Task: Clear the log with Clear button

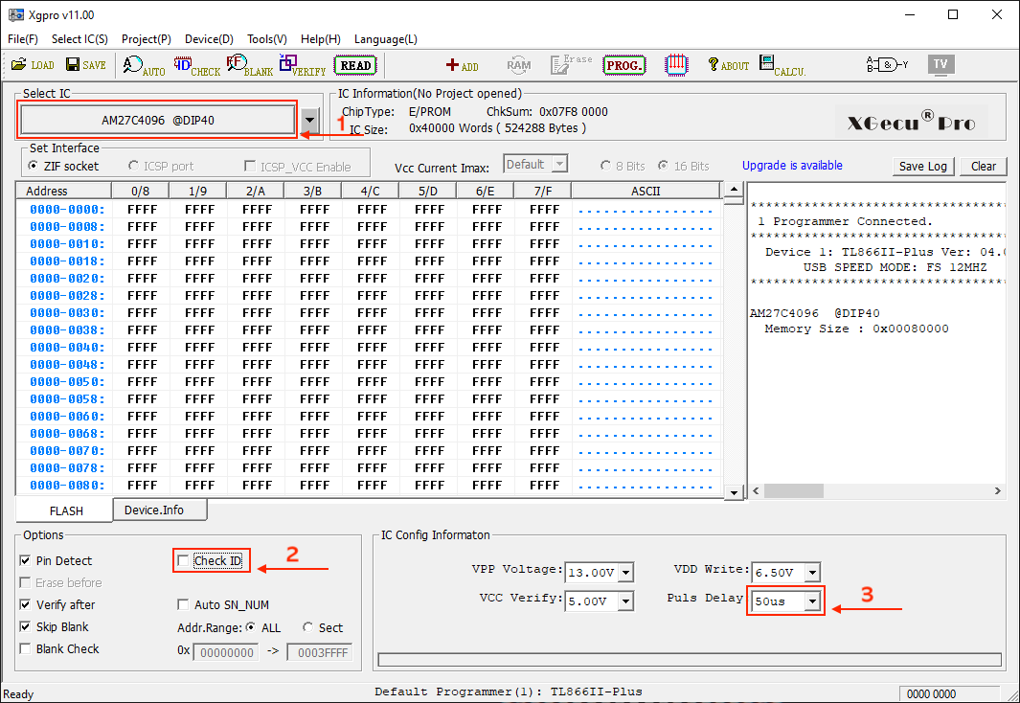Action: click(x=984, y=166)
